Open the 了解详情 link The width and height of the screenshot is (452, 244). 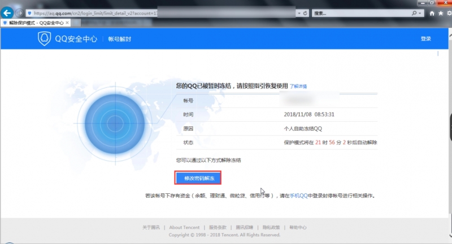click(298, 86)
